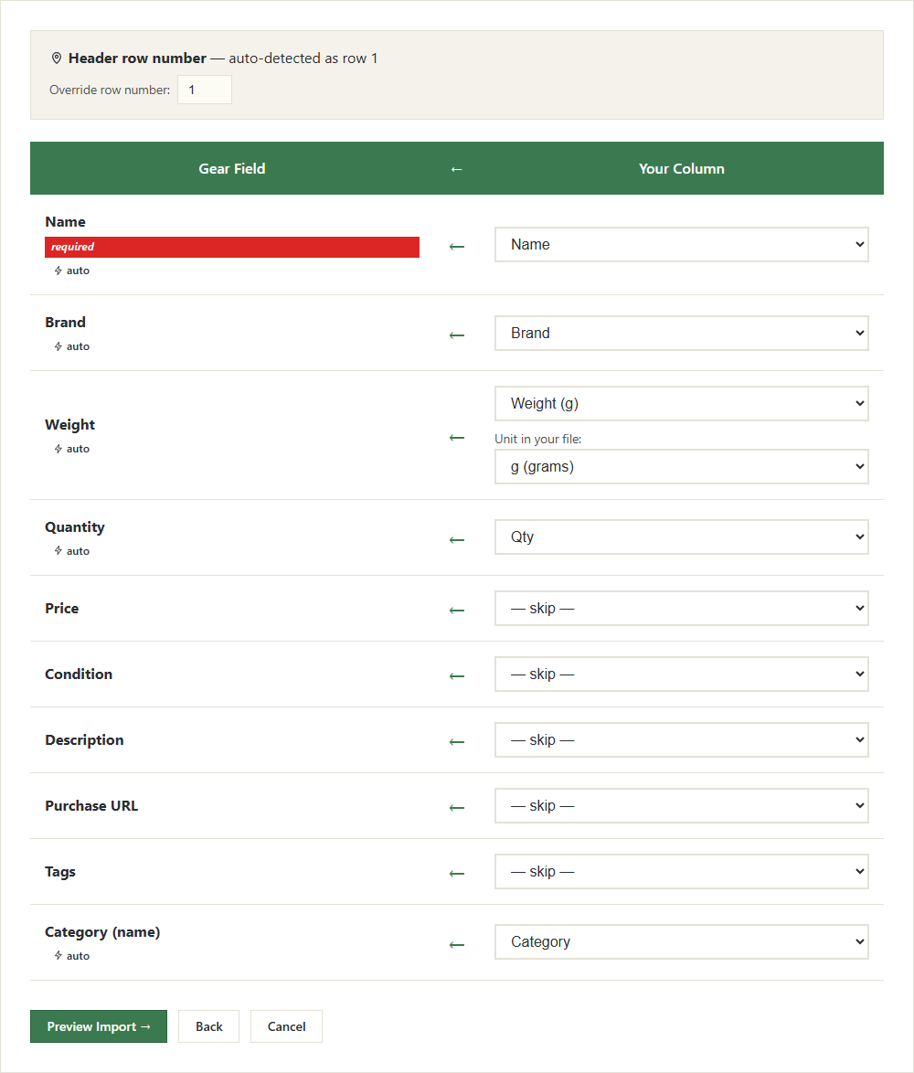The height and width of the screenshot is (1073, 914).
Task: Click the lightning auto icon under Brand
Action: [58, 346]
